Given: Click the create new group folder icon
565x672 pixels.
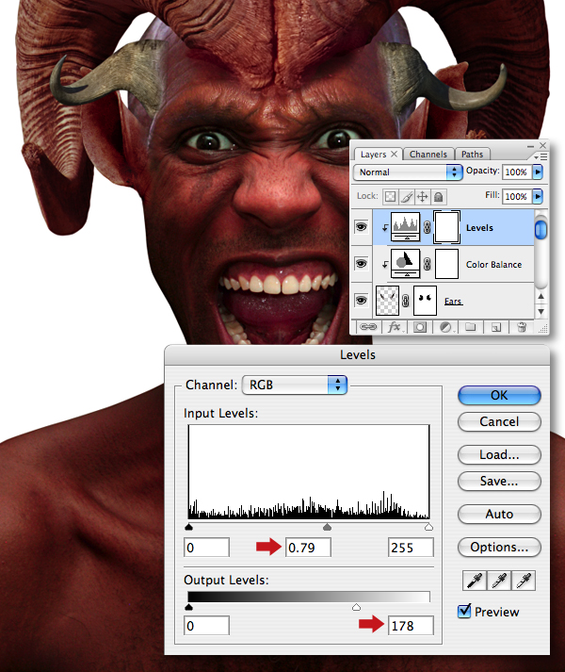Looking at the screenshot, I should (x=470, y=327).
